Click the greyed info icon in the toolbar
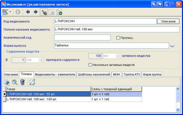The width and height of the screenshot is (183, 115). coord(18,12)
